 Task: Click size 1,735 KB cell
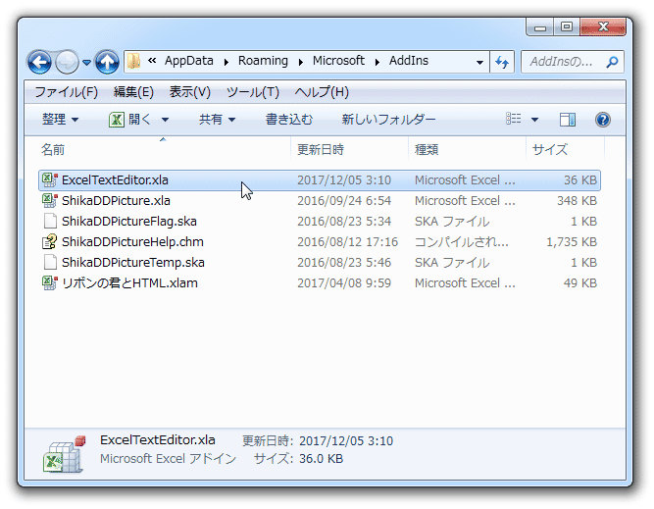tap(572, 242)
